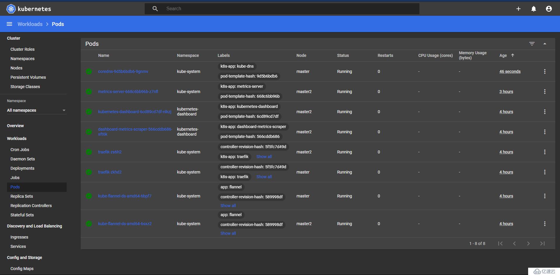
Task: Open Overview in sidebar
Action: coord(15,126)
